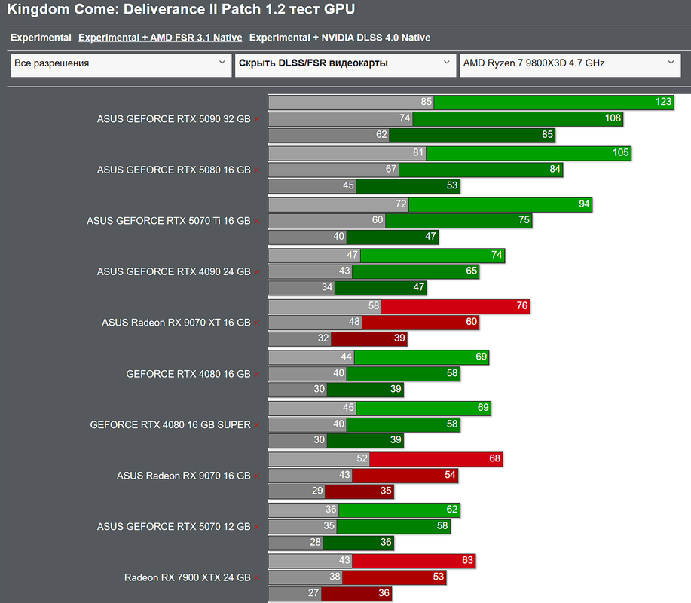Click the RTX 4090 bar showing 74
This screenshot has width=691, height=603.
tap(433, 256)
